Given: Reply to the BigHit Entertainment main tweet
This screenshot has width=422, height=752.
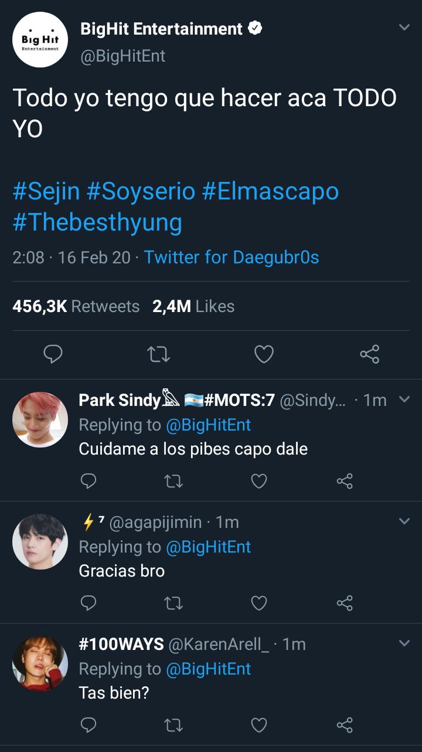Looking at the screenshot, I should 53,354.
